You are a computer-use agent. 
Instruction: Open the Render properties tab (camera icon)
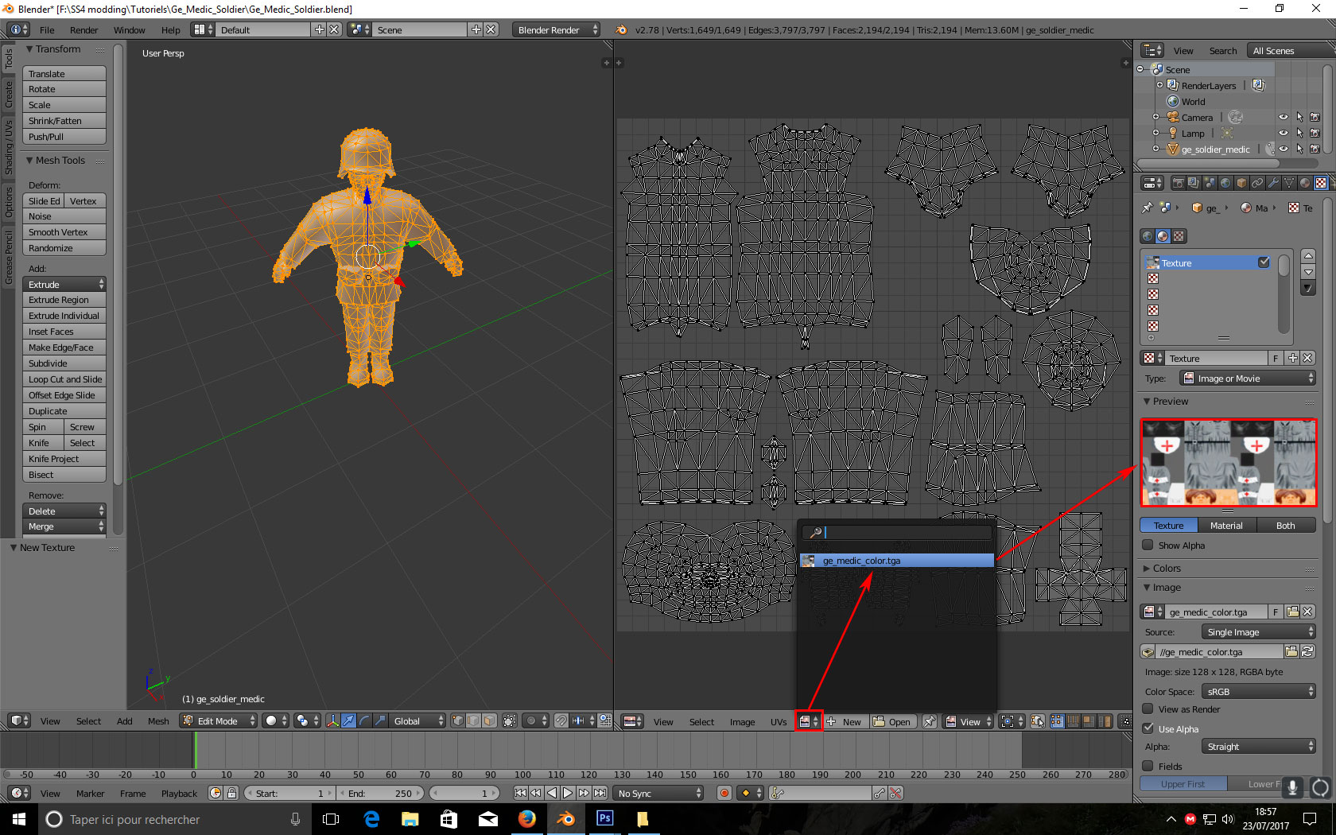(x=1178, y=183)
